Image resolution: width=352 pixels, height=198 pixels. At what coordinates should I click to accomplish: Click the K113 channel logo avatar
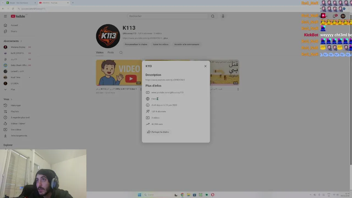coord(108,36)
